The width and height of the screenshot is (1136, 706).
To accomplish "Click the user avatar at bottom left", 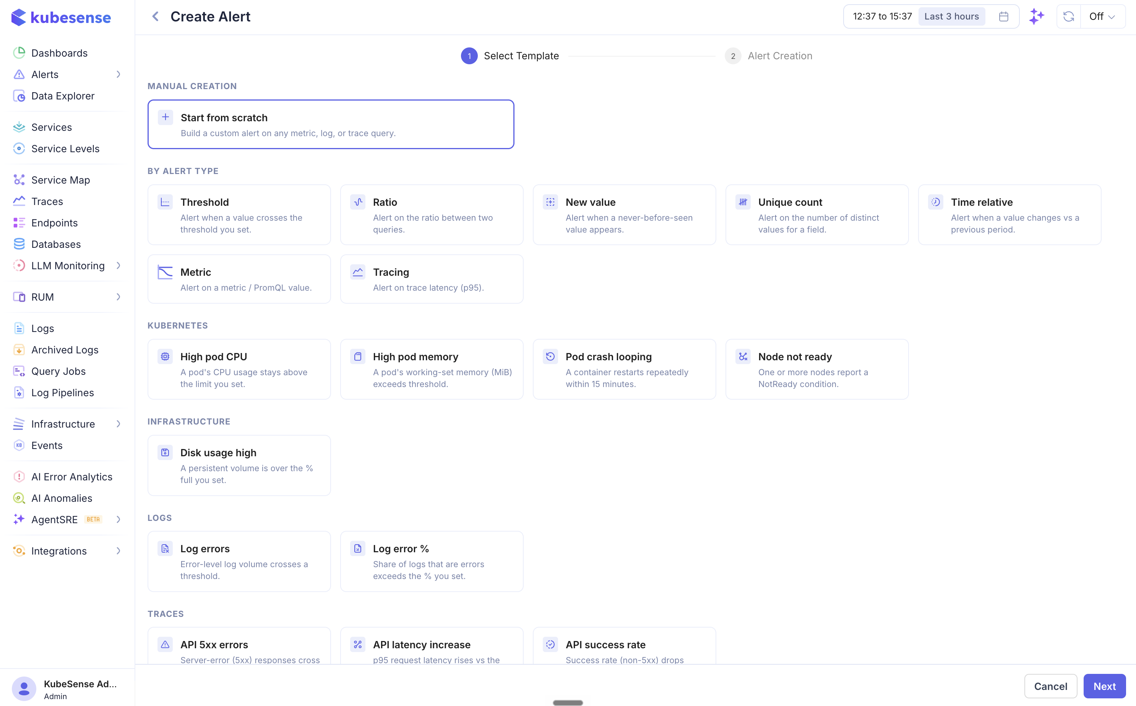I will pos(24,689).
